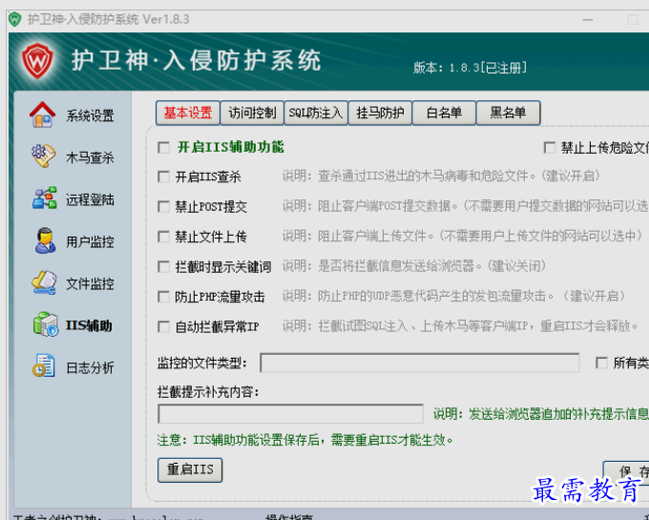Check the 所有类 checkbox beside file types
649x520 pixels.
601,363
